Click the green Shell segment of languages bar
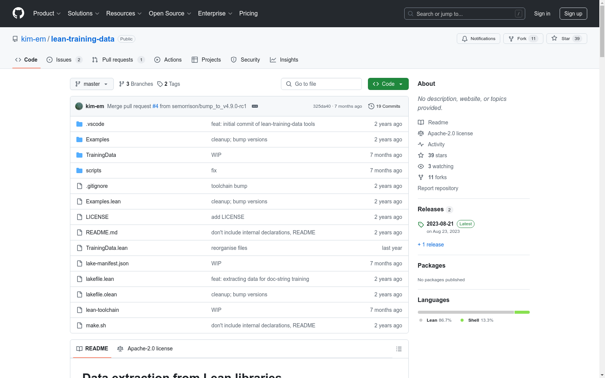Viewport: 605px width, 378px height. click(x=522, y=312)
